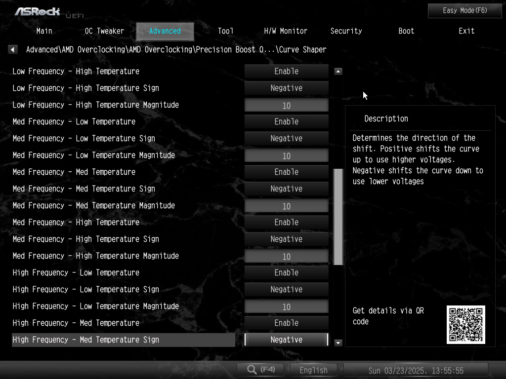Switch to Easy Mode (F6)
The height and width of the screenshot is (379, 506).
click(464, 11)
